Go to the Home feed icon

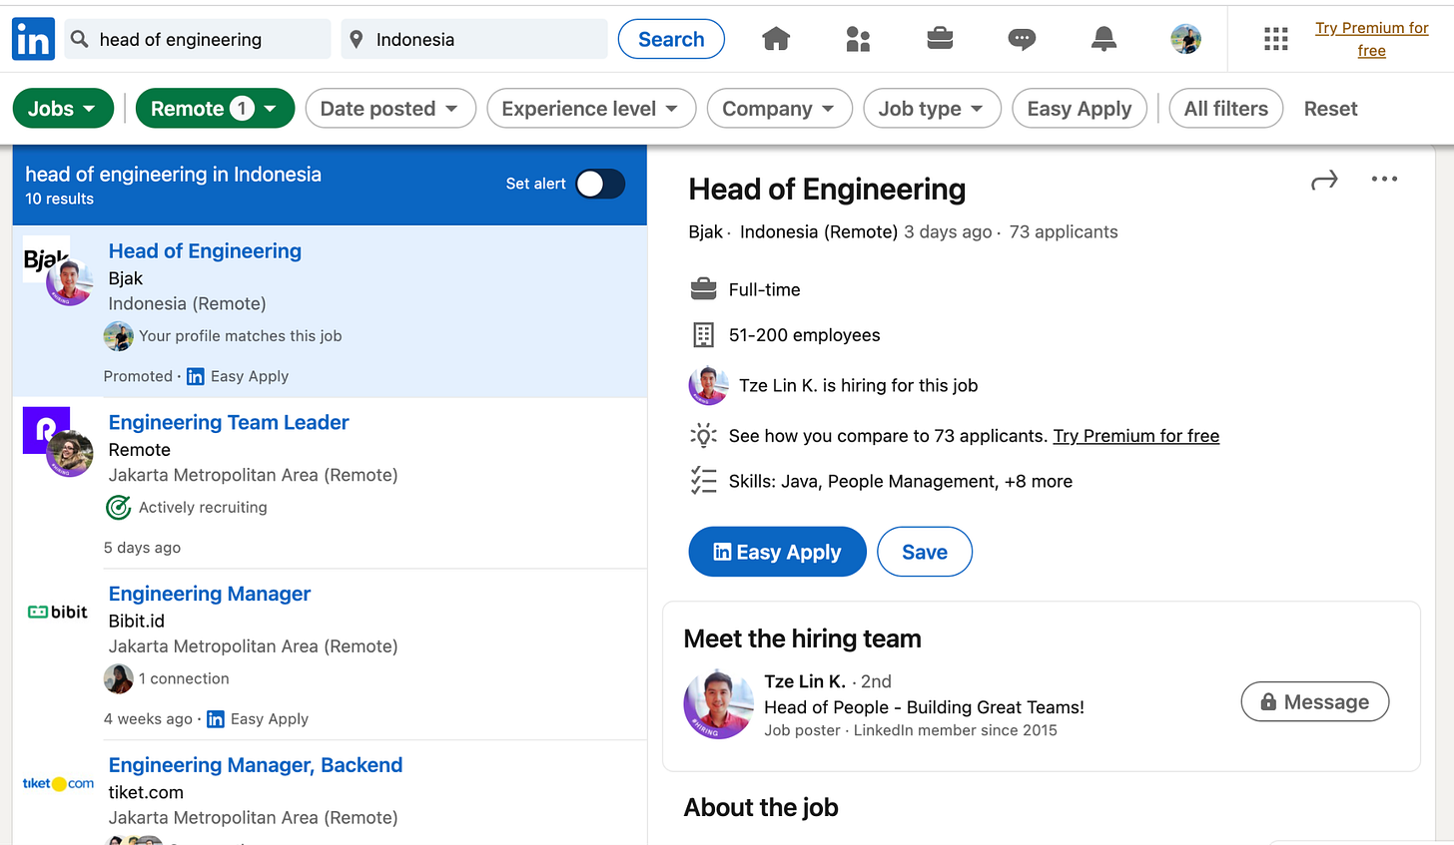[776, 39]
